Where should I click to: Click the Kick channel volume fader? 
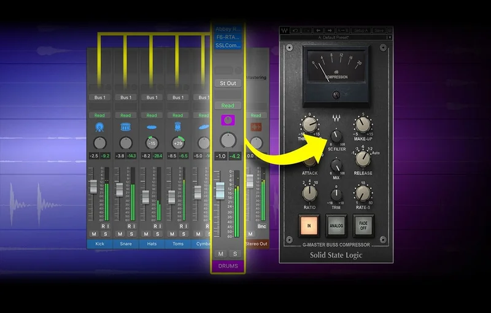pos(93,187)
